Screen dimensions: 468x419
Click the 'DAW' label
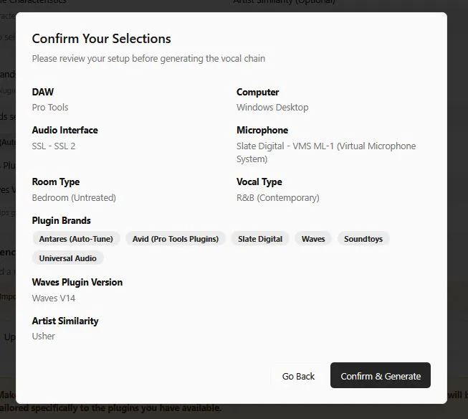tap(43, 92)
